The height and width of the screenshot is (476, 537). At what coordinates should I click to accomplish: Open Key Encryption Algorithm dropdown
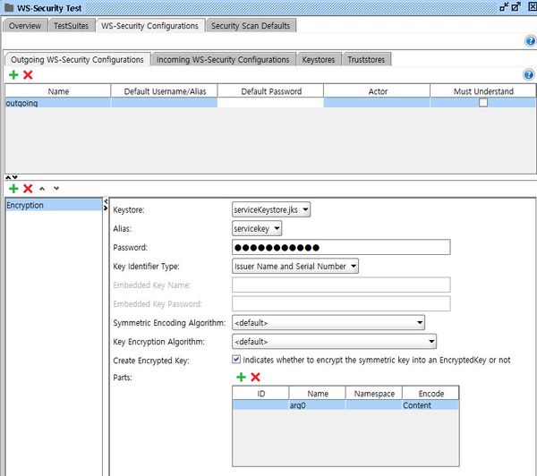click(x=334, y=341)
